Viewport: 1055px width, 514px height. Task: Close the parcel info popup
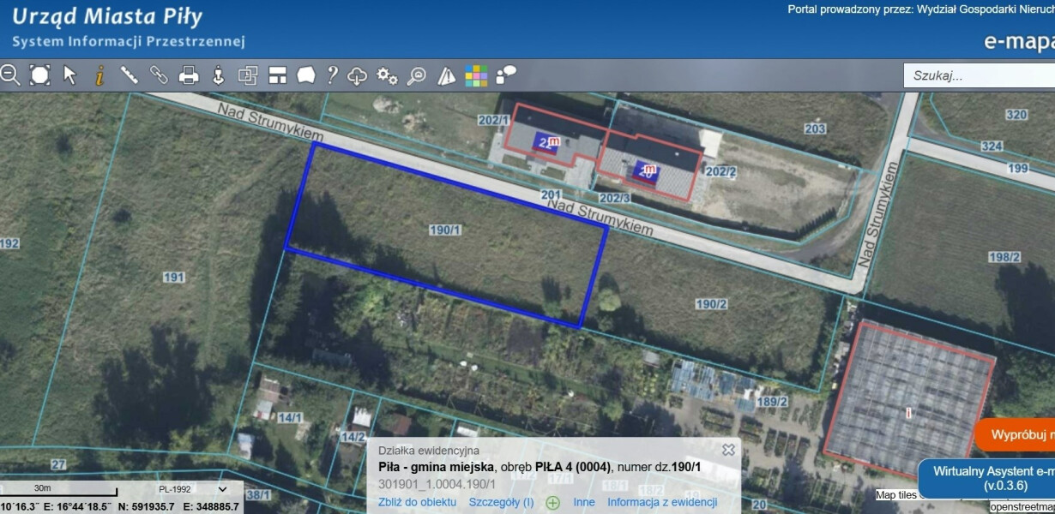pyautogui.click(x=728, y=450)
